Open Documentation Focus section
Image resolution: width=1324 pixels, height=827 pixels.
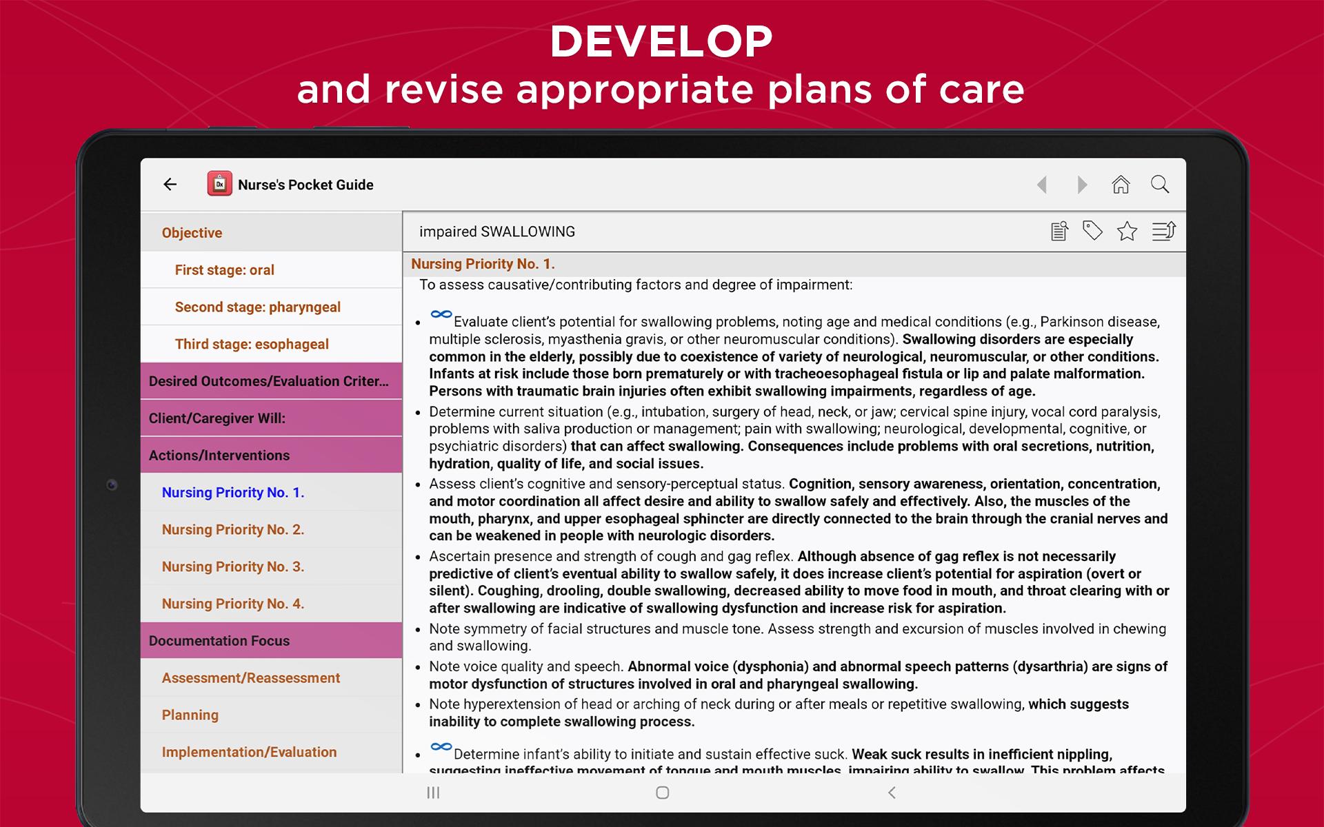(x=271, y=640)
